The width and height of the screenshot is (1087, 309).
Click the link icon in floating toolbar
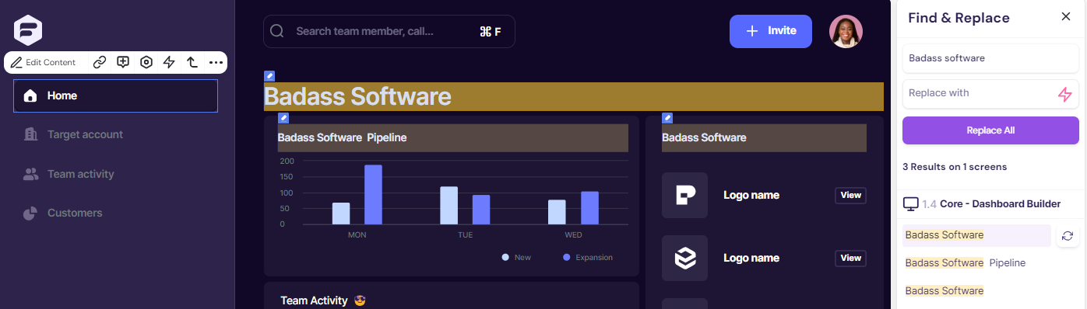pos(100,62)
